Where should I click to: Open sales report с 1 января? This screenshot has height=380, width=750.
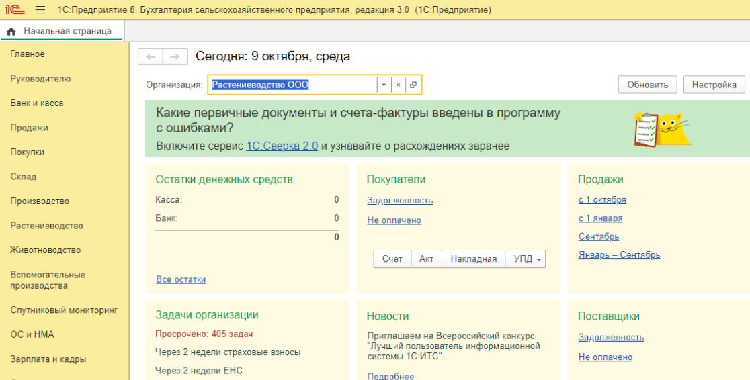[x=600, y=218]
